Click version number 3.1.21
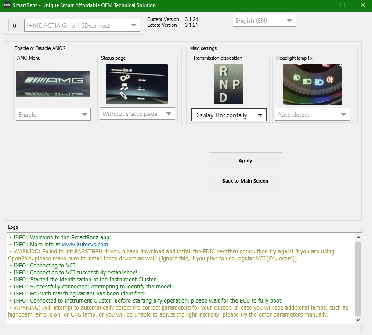The image size is (372, 335). [191, 25]
